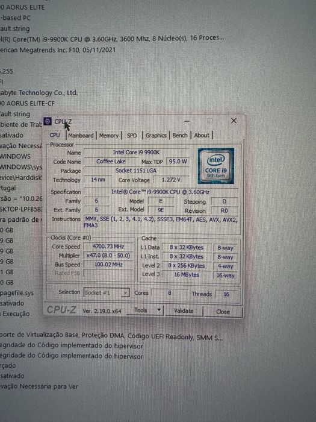Viewport: 316px width, 422px height.
Task: Click the empty Rated FSB field
Action: 108,273
